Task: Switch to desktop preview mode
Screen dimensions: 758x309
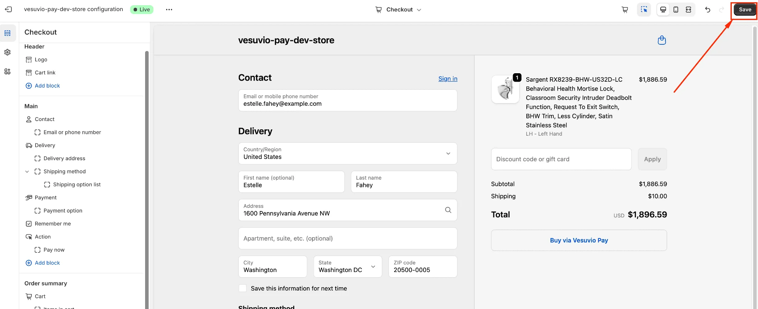Action: (663, 10)
